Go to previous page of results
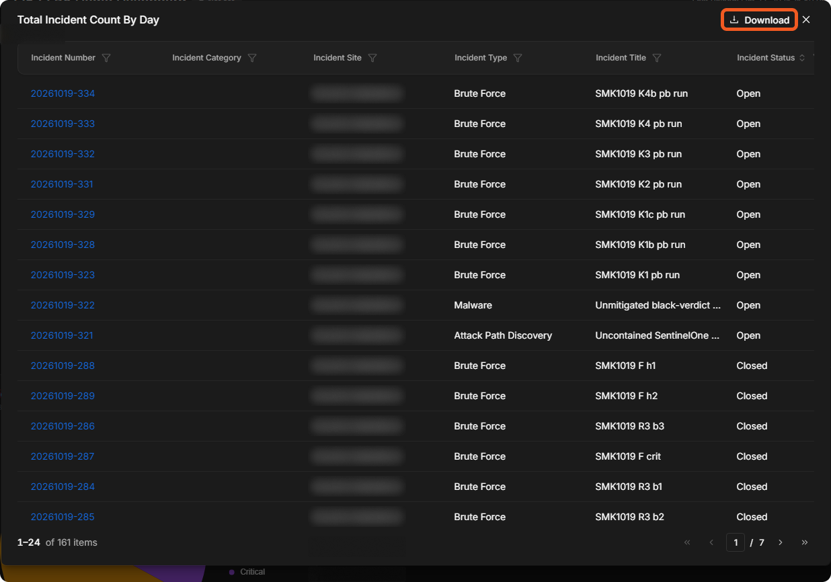831x582 pixels. [x=711, y=542]
